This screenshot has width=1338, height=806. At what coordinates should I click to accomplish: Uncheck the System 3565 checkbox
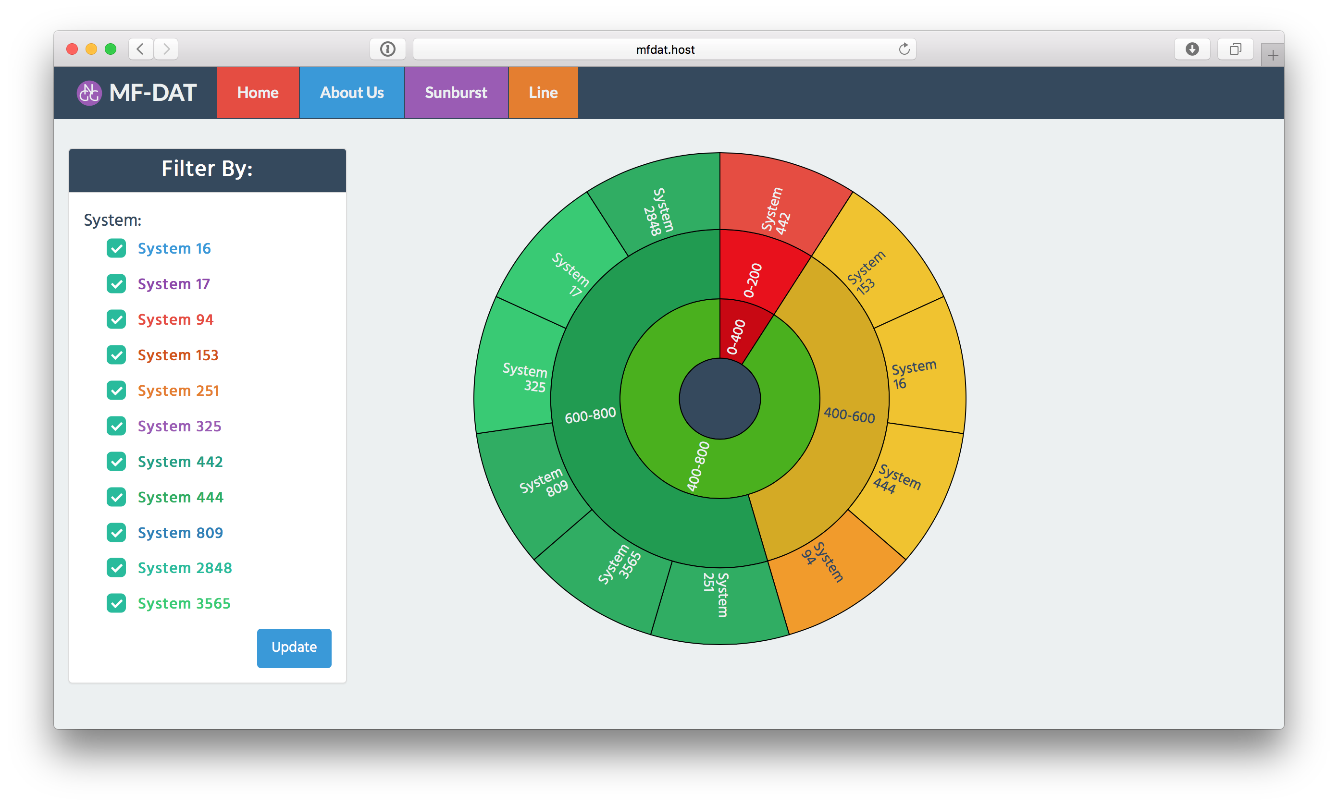116,604
